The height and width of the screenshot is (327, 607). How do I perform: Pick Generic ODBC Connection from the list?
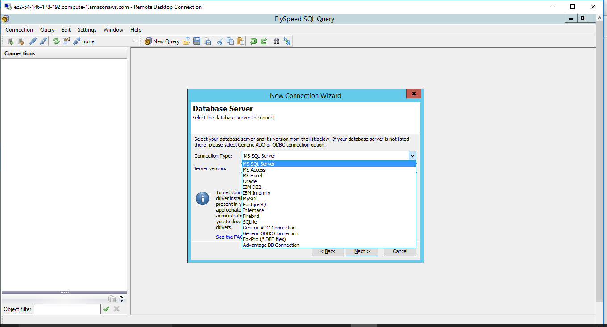(270, 233)
